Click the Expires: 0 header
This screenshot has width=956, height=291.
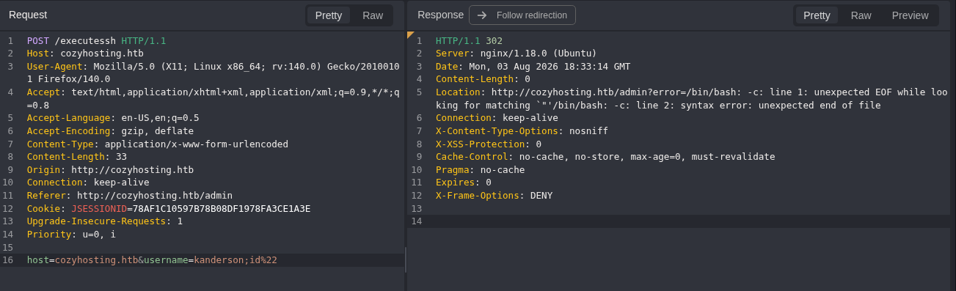(464, 183)
